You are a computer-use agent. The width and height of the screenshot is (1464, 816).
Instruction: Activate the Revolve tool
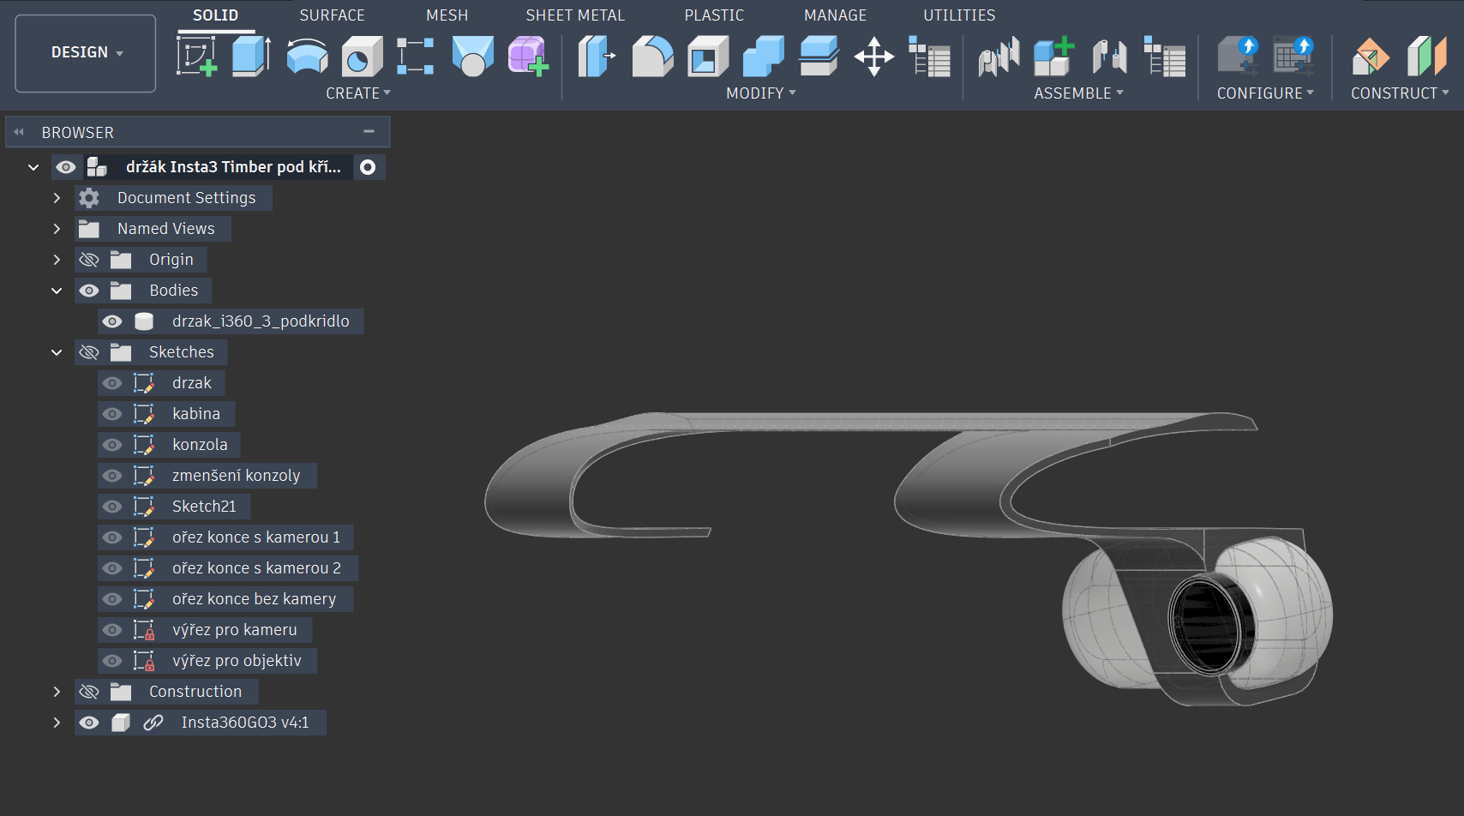[x=307, y=57]
